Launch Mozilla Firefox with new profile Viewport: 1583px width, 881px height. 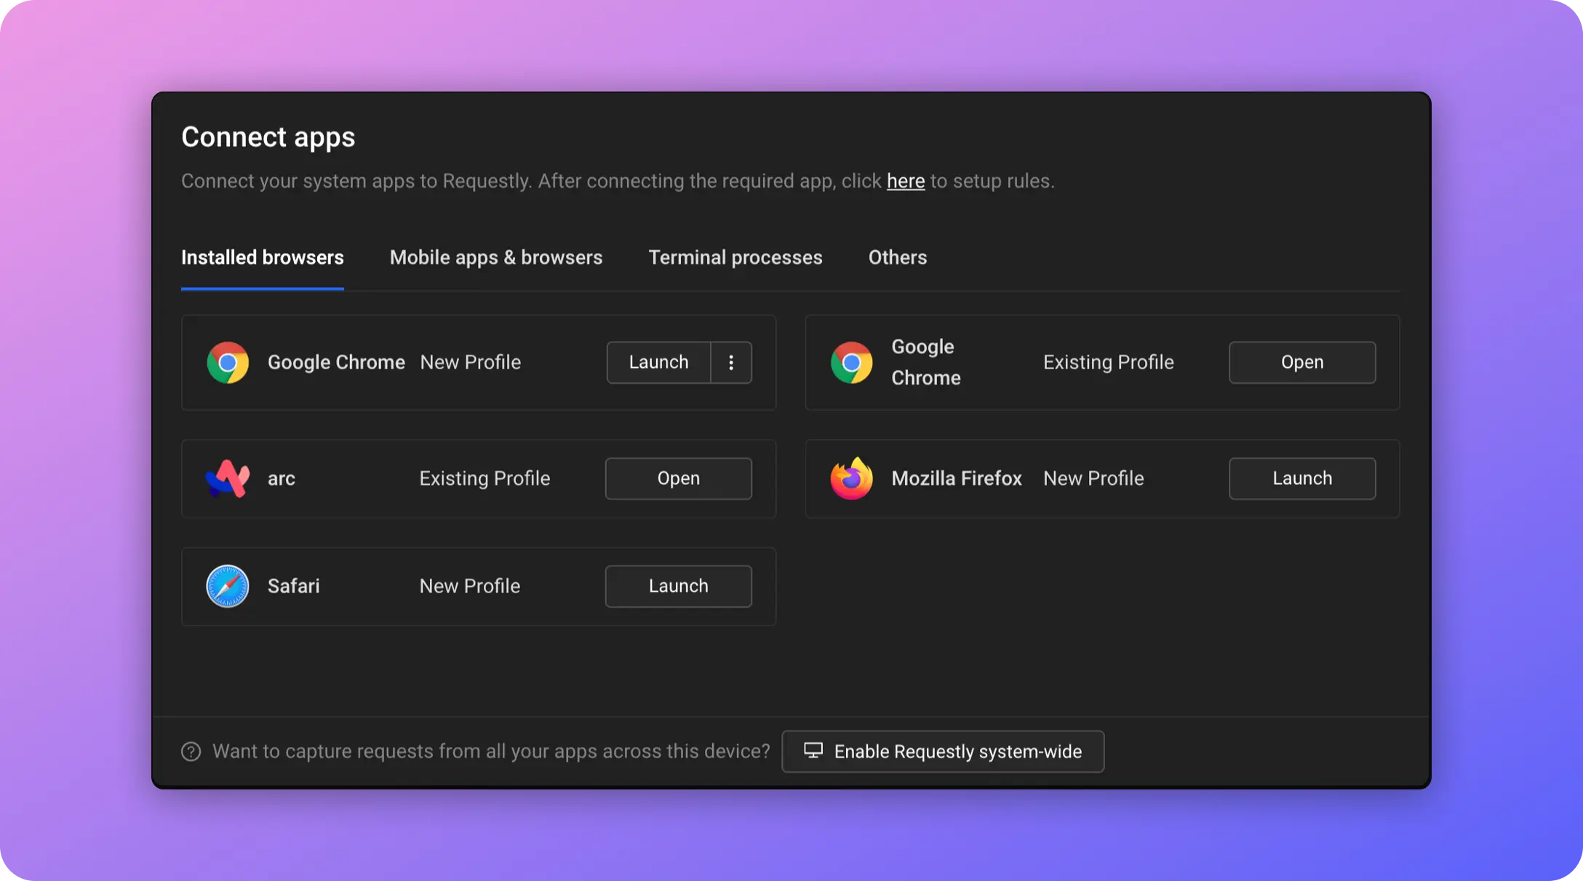tap(1302, 478)
